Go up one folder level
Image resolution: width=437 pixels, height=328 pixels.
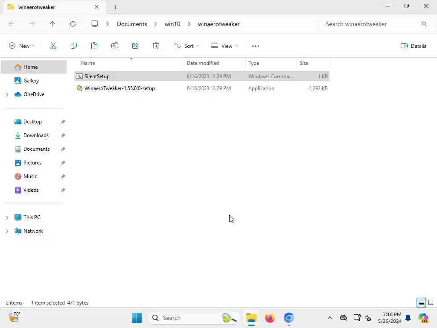click(x=52, y=24)
